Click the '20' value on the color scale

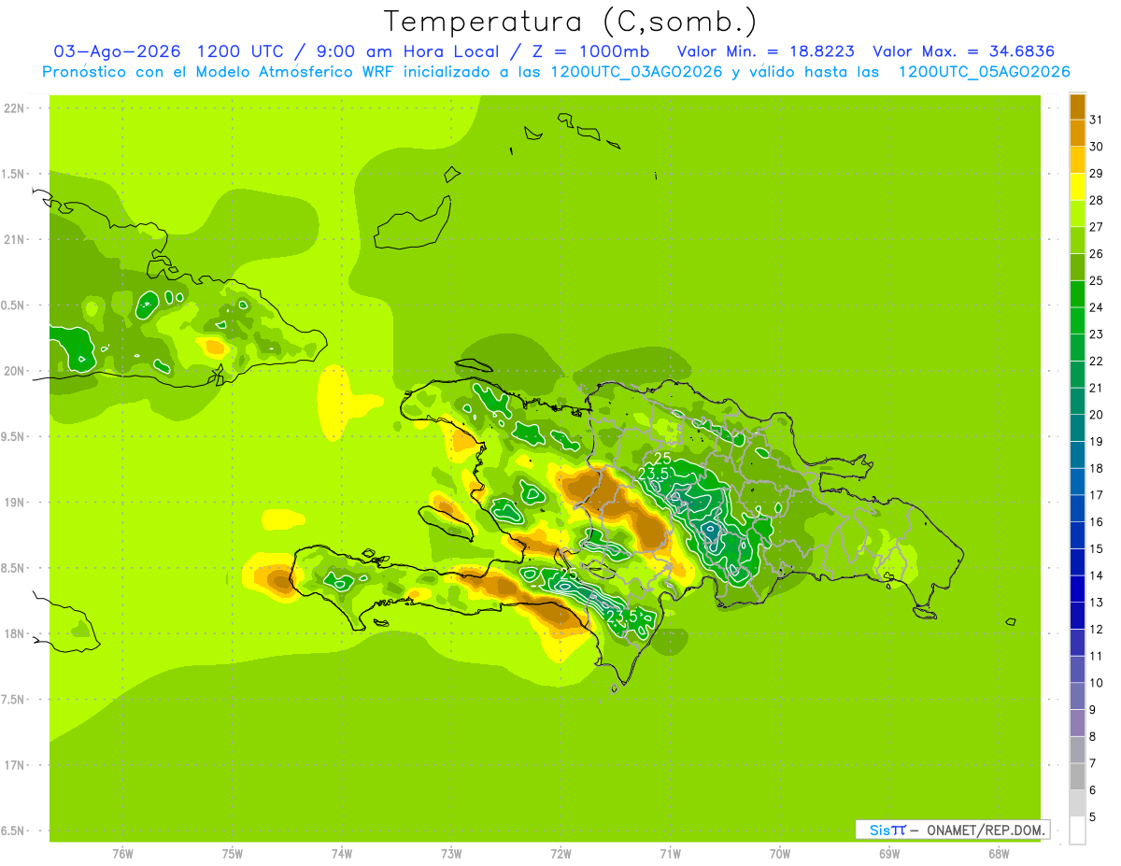(1096, 415)
